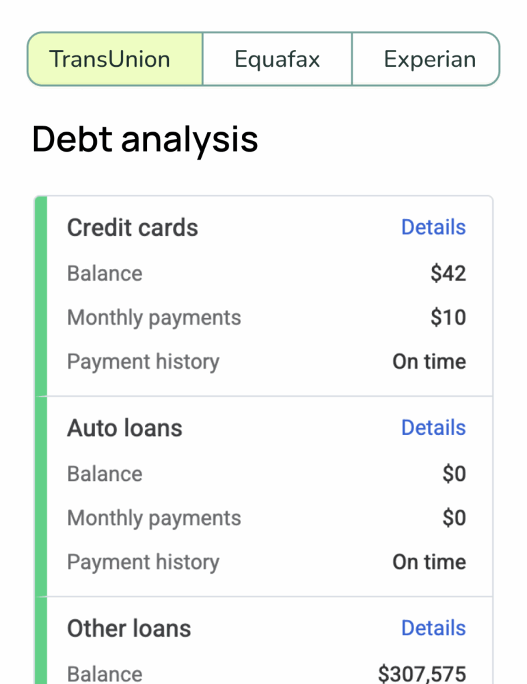Click the Auto loans On time status
This screenshot has height=684, width=527.
point(429,562)
